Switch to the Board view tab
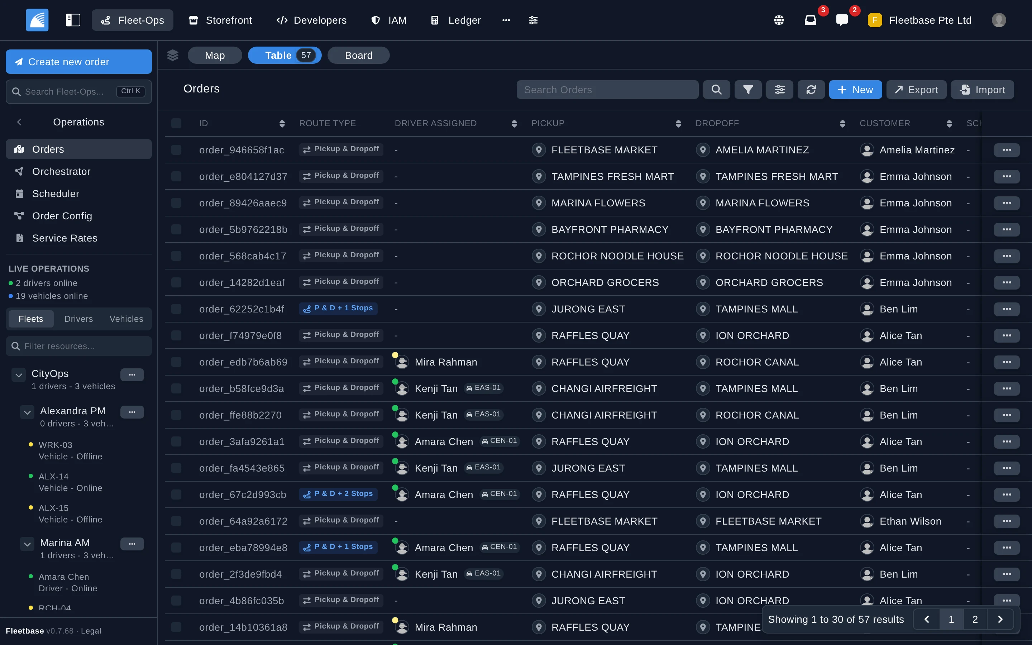Image resolution: width=1032 pixels, height=645 pixels. [x=359, y=55]
